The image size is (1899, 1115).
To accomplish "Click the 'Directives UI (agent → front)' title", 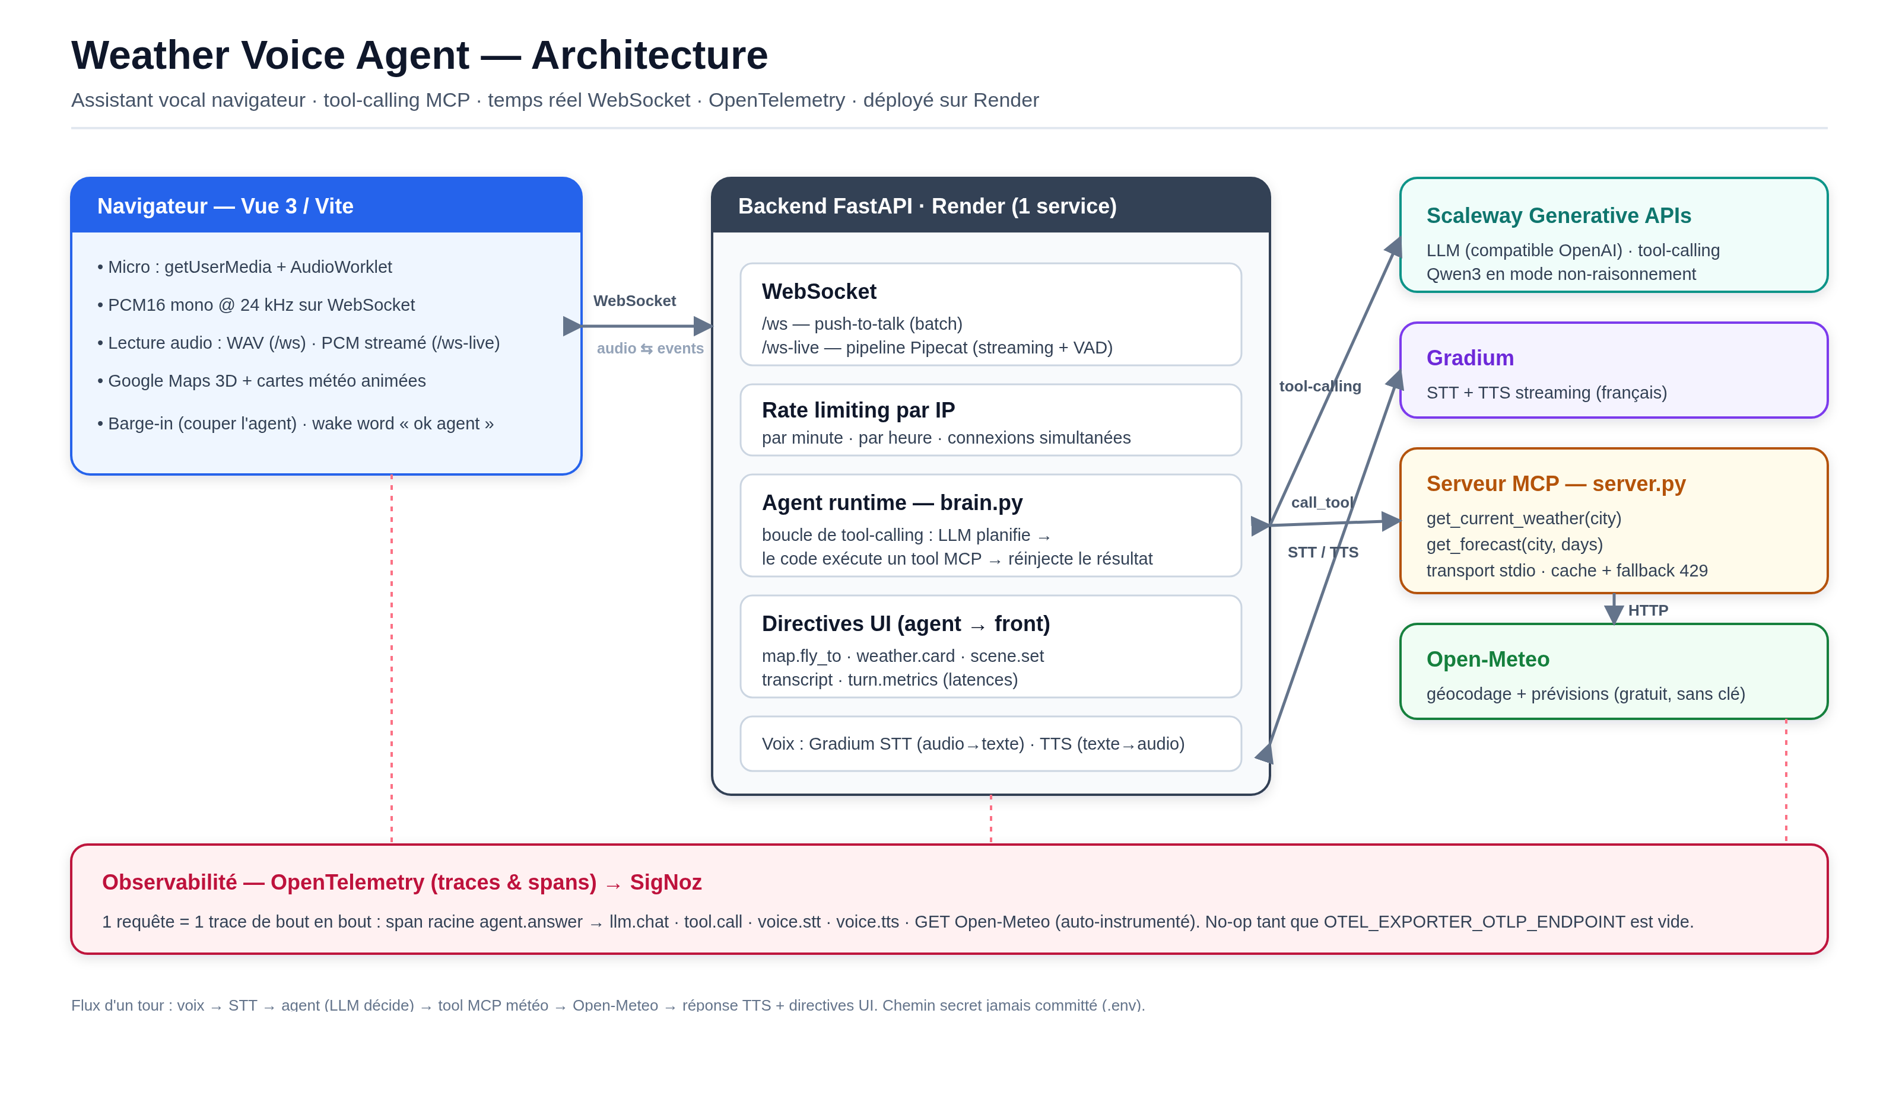I will (x=906, y=624).
